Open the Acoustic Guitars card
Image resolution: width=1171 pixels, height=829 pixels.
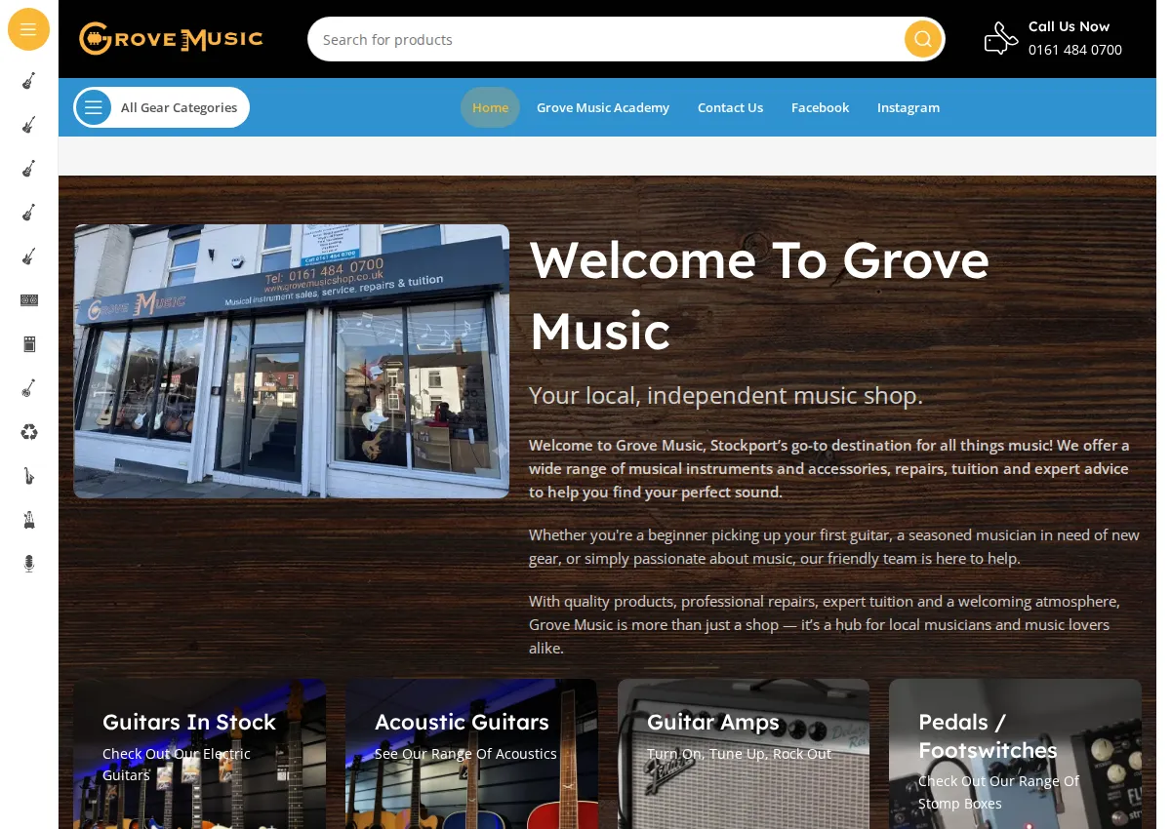click(x=471, y=754)
